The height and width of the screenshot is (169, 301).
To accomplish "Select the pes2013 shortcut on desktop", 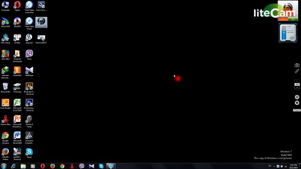I will [17, 154].
